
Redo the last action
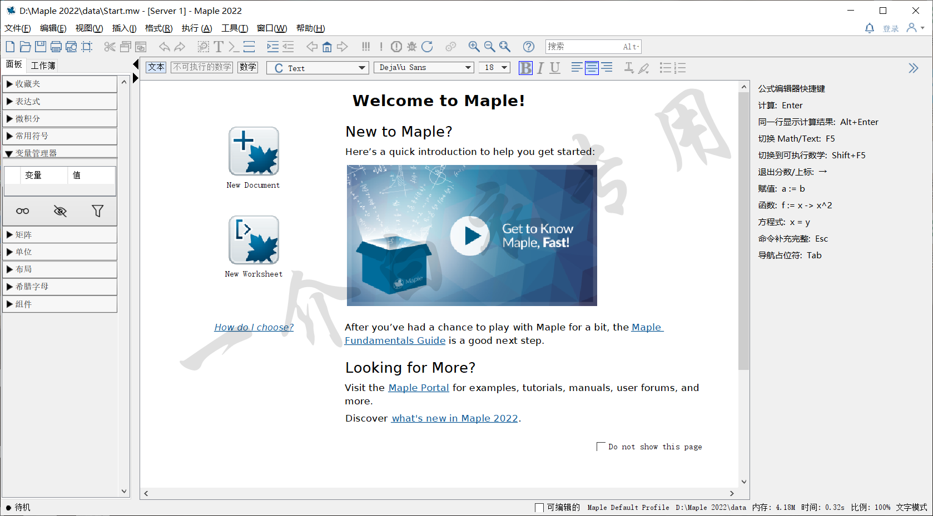(180, 47)
